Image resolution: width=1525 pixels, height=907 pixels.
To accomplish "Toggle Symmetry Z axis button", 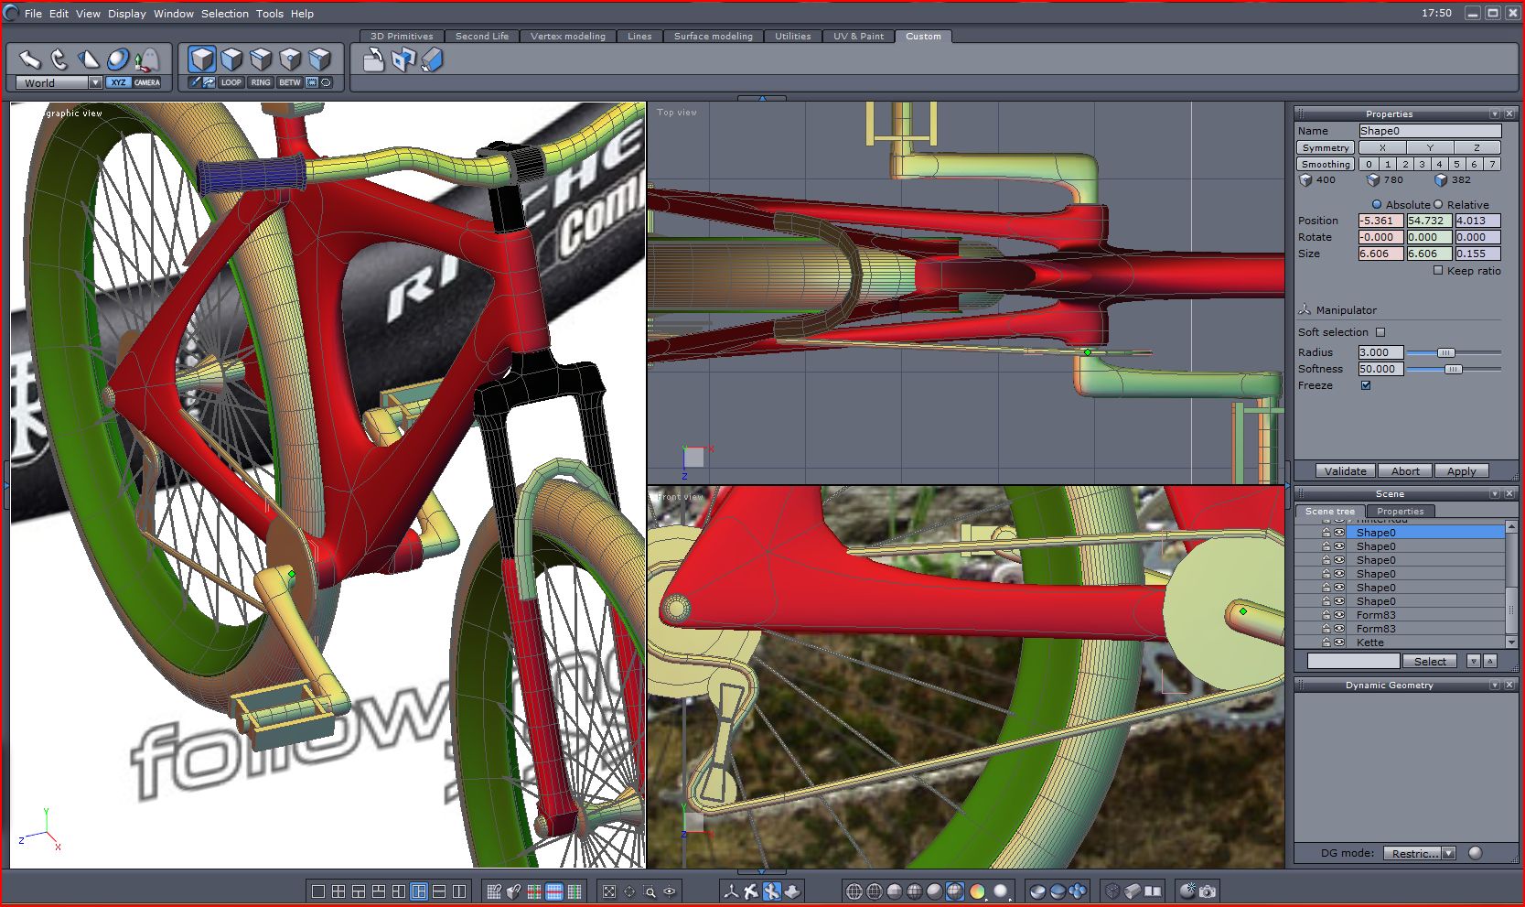I will click(1477, 147).
